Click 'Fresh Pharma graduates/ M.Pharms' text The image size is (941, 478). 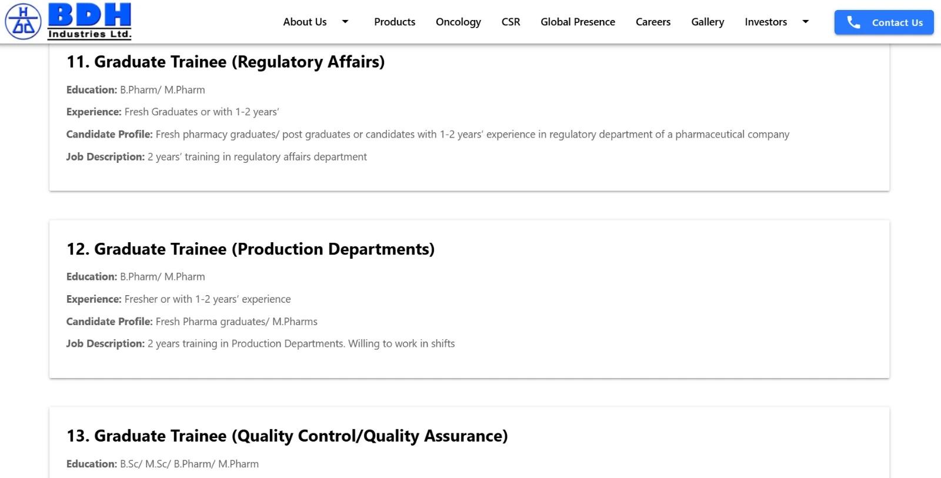pos(236,322)
